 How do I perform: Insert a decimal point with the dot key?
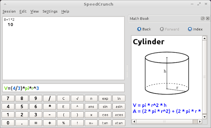pos(22,123)
